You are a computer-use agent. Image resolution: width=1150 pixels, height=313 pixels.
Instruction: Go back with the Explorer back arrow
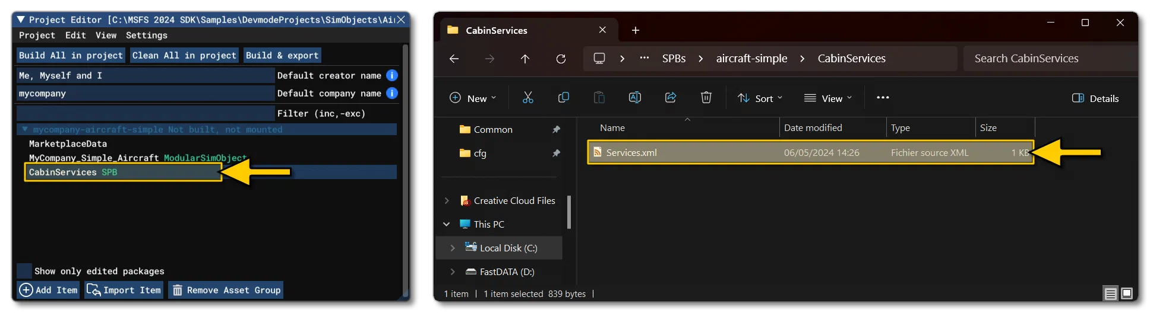click(454, 59)
